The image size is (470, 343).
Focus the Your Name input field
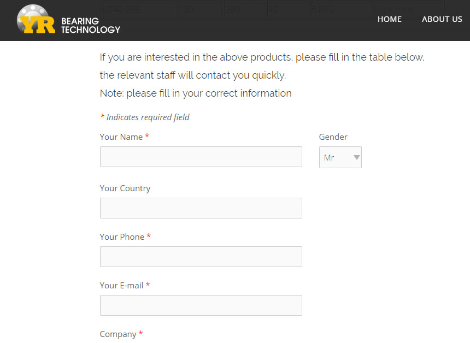point(201,157)
